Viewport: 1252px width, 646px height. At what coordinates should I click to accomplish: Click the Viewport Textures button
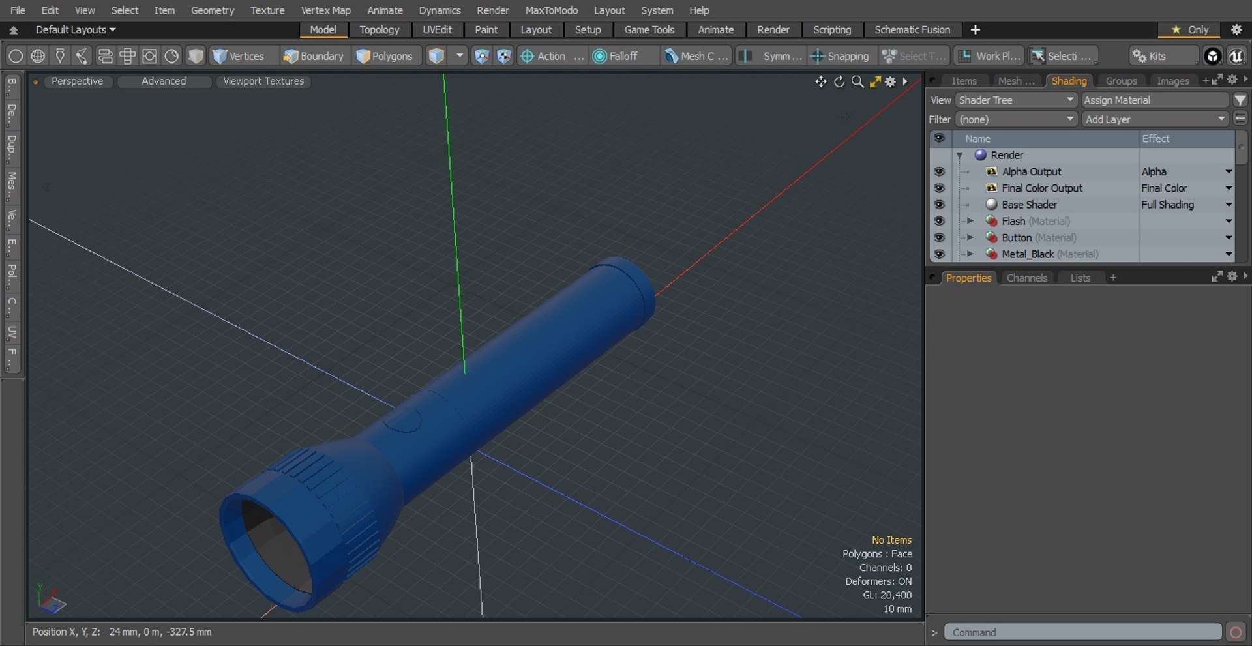coord(263,81)
